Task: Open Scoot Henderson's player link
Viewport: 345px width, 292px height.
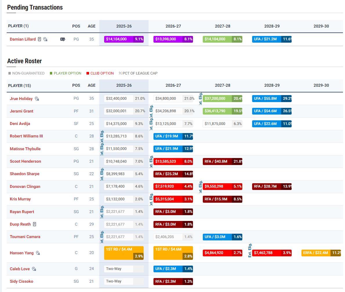Action: 25,161
